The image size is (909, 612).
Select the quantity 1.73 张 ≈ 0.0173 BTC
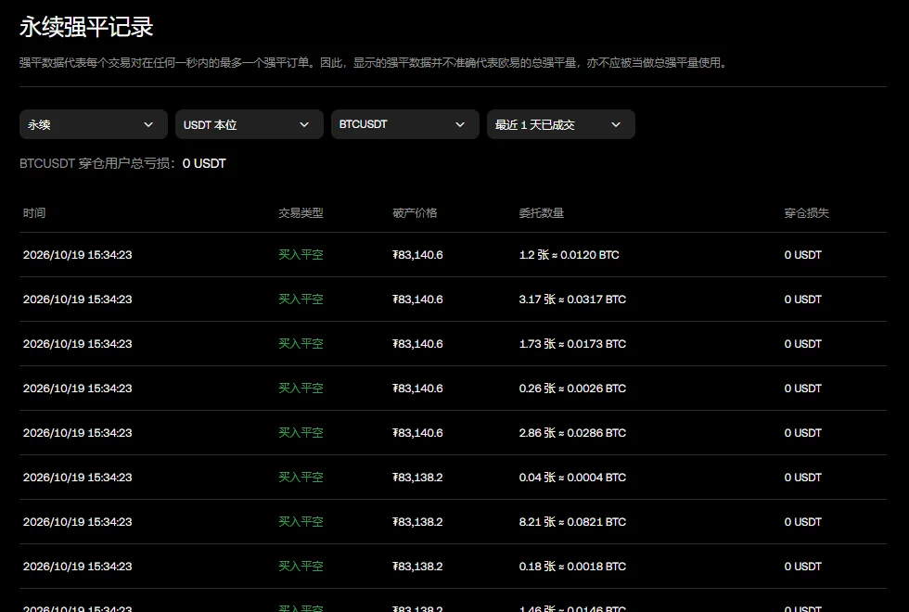pyautogui.click(x=573, y=344)
